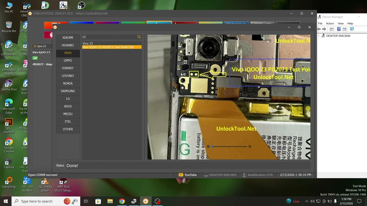This screenshot has width=367, height=206.
Task: Select 'Vivo iQOO Z3 PD2073 Test Point EDL' result
Action: (x=112, y=47)
